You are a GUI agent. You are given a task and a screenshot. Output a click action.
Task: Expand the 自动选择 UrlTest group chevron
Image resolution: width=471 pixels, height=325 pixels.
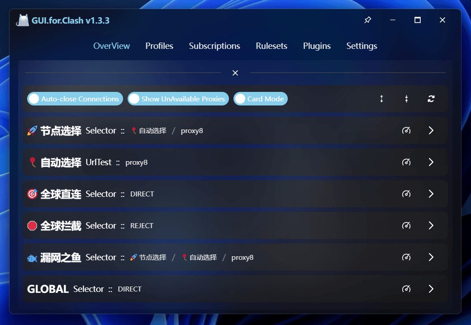pos(431,162)
